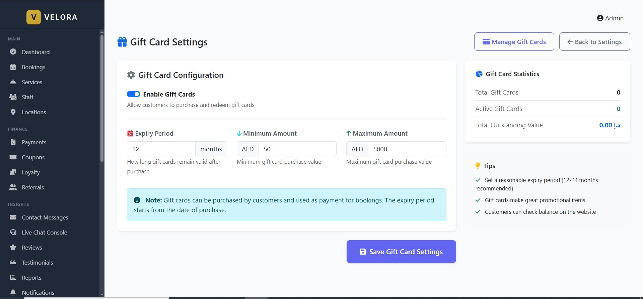Click the Loyalty coins icon

(13, 172)
